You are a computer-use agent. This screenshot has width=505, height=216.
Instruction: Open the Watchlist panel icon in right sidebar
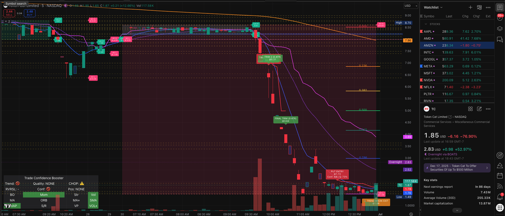pyautogui.click(x=500, y=7)
